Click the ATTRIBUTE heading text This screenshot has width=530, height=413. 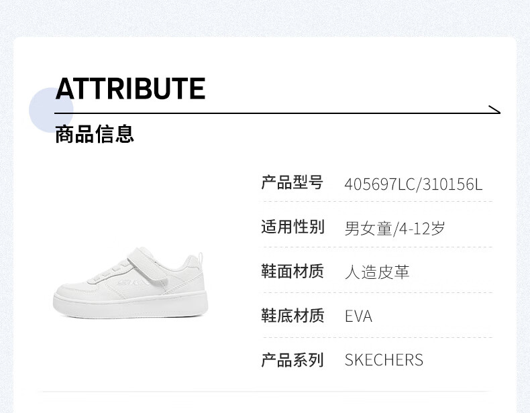[x=130, y=88]
